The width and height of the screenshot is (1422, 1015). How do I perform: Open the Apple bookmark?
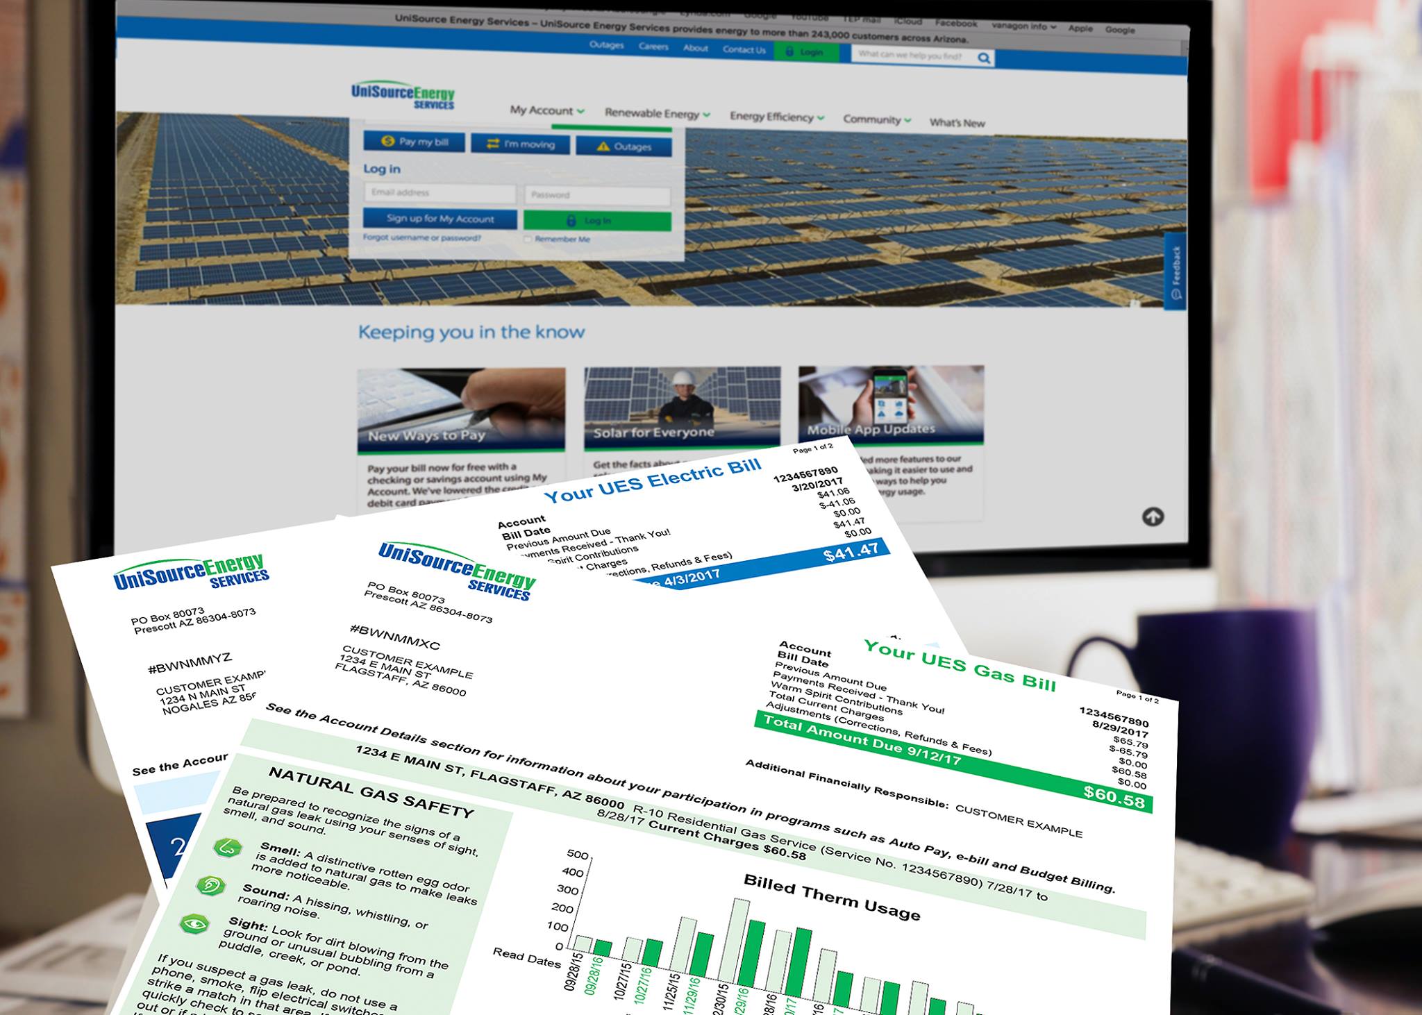(x=1080, y=28)
